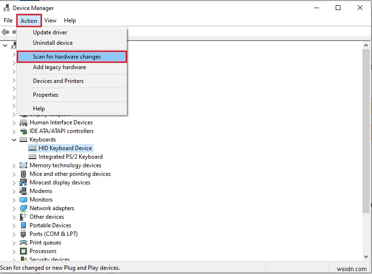This screenshot has width=372, height=274.
Task: Close the Device Manager window
Action: pos(360,8)
